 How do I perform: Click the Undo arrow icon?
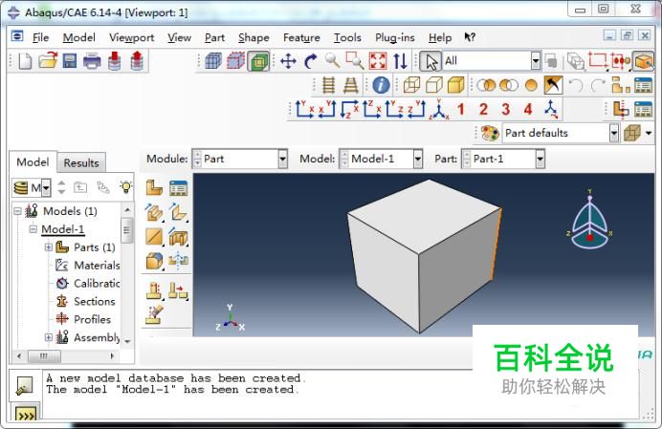576,85
